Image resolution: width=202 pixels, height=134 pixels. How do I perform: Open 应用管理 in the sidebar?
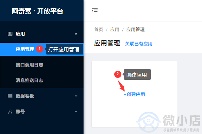tap(25, 49)
